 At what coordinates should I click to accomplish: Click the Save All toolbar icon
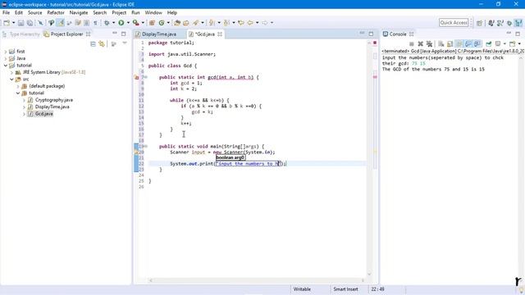pos(30,23)
